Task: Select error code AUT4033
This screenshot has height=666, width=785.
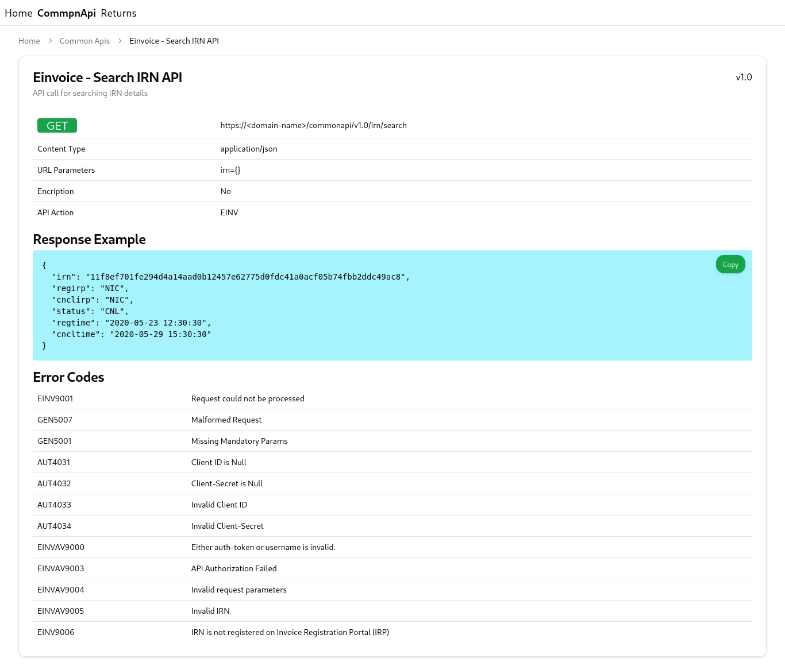Action: 54,505
